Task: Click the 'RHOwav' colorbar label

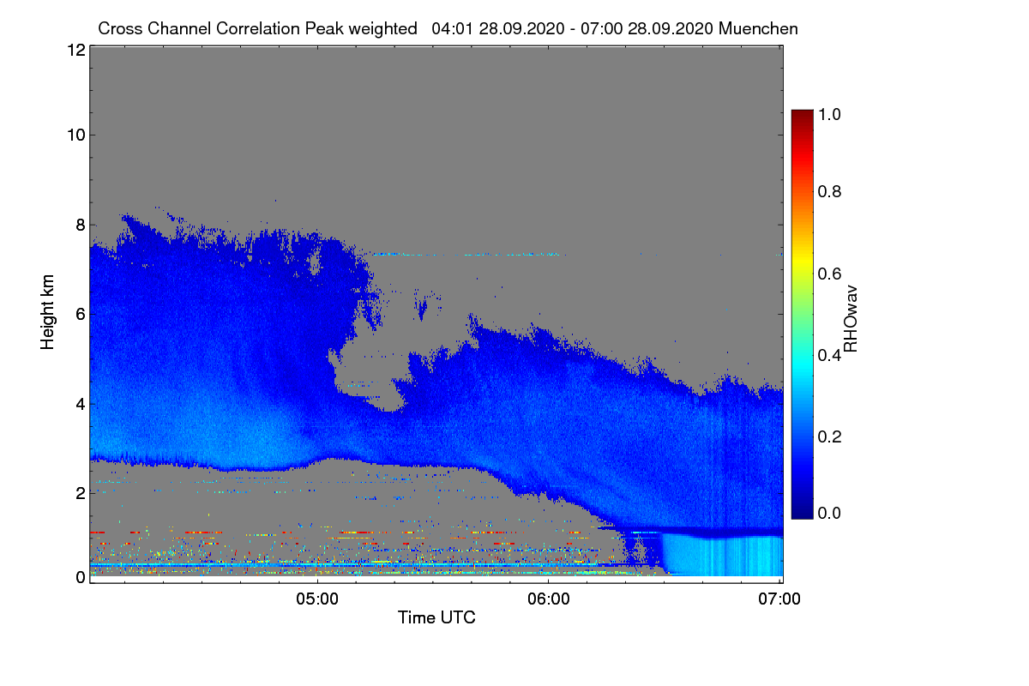Action: coord(851,318)
